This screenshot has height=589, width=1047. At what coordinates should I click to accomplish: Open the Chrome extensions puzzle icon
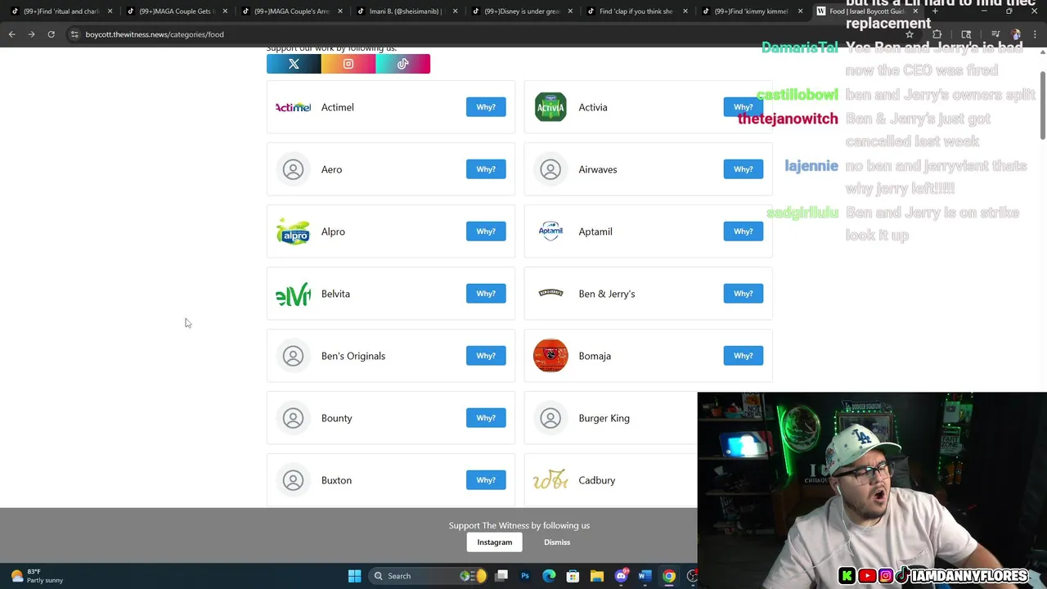[x=937, y=34]
